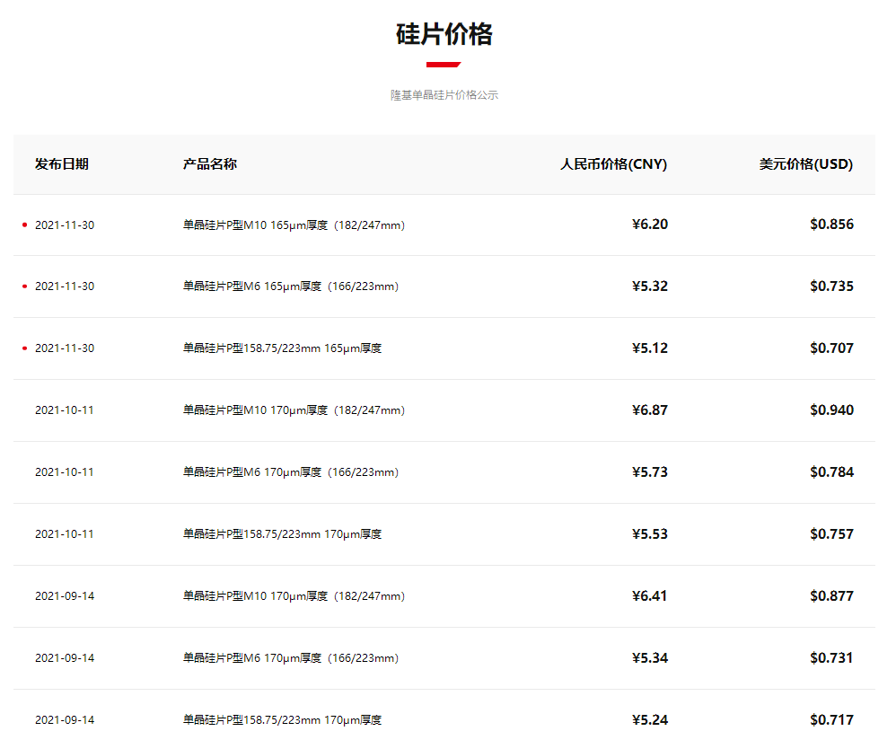Image resolution: width=896 pixels, height=740 pixels.
Task: Click the ¥6.87 price for October M10 wafer
Action: click(652, 410)
